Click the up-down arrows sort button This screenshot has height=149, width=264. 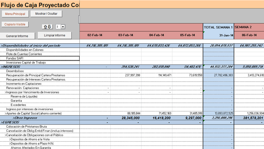point(47,27)
